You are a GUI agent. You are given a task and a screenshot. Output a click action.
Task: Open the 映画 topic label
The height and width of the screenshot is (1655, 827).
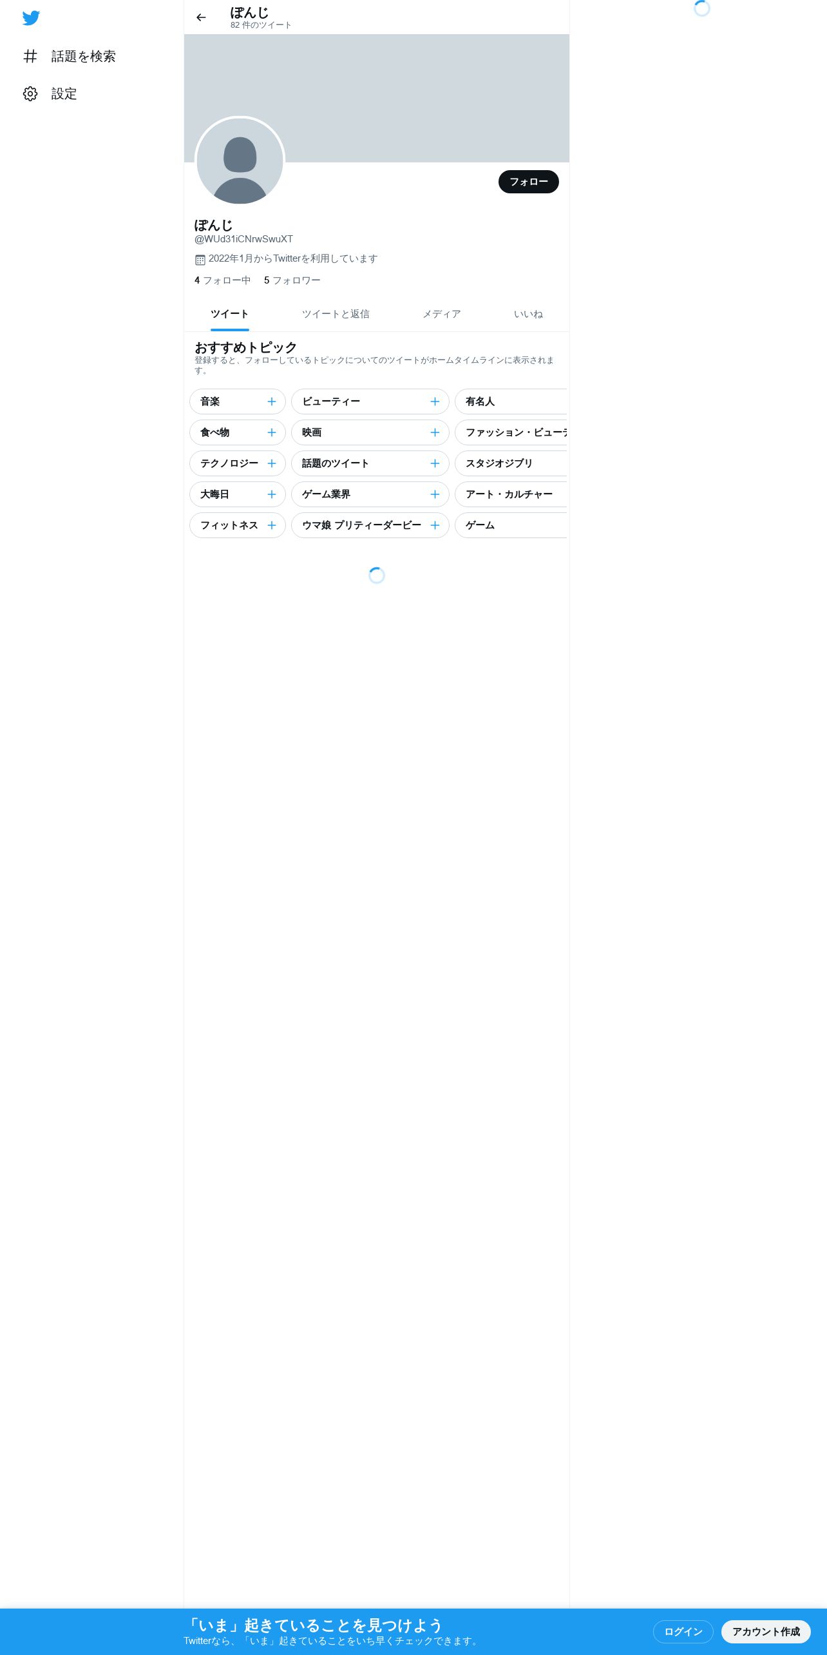[312, 432]
